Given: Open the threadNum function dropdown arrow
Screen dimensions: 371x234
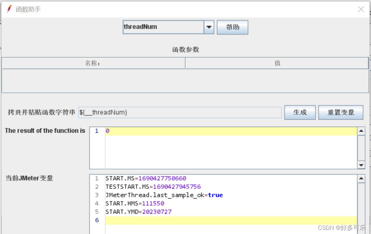Looking at the screenshot, I should tap(209, 27).
